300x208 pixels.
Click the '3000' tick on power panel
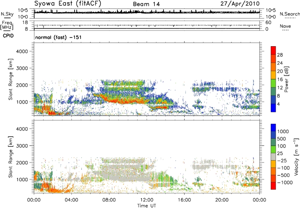point(22,68)
